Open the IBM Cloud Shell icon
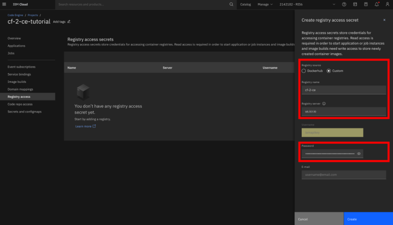393x225 pixels. [355, 4]
